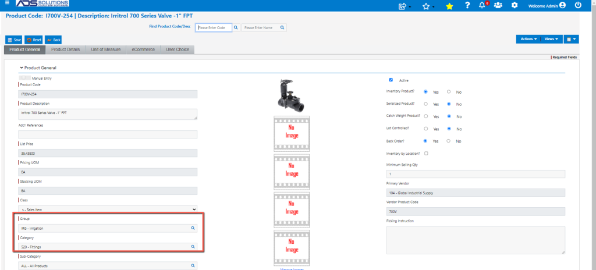Click the Reset button

34,40
